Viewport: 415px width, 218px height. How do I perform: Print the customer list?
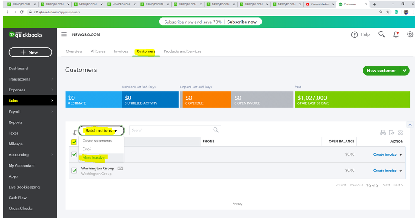pos(383,133)
